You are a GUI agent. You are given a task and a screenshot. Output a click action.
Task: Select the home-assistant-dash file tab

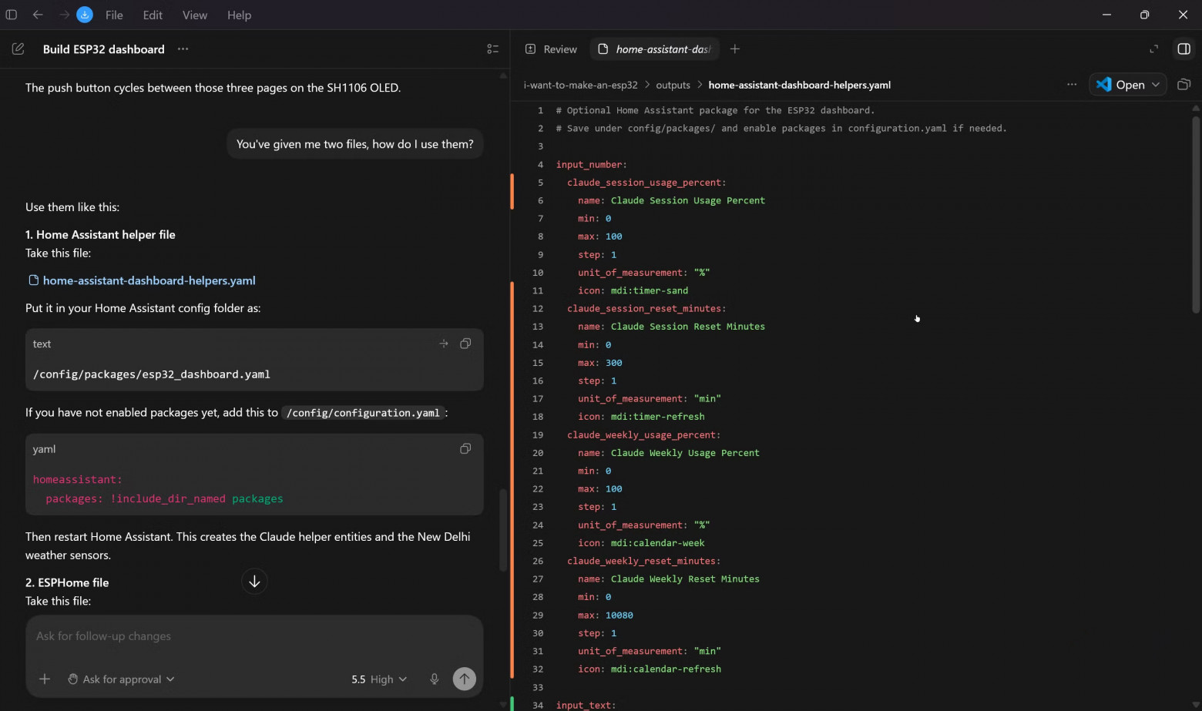(x=654, y=49)
